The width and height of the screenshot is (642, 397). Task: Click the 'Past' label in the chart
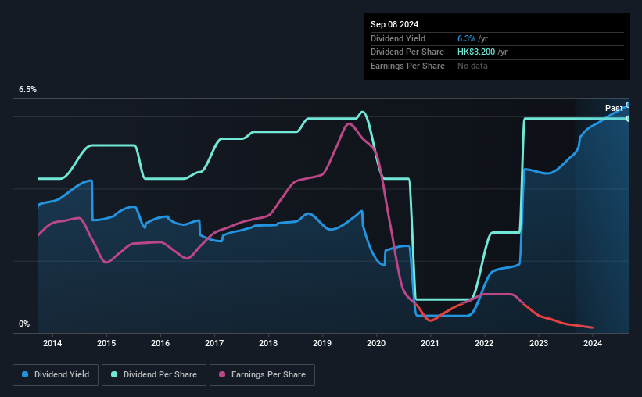(614, 108)
